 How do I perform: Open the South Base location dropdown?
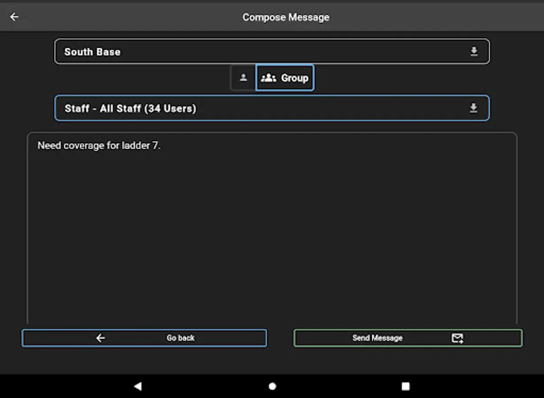click(272, 52)
